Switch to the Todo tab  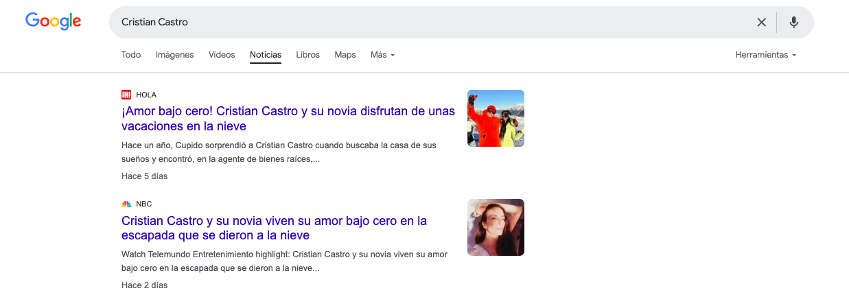pos(131,55)
